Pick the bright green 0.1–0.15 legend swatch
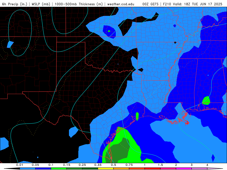 (x=59, y=169)
